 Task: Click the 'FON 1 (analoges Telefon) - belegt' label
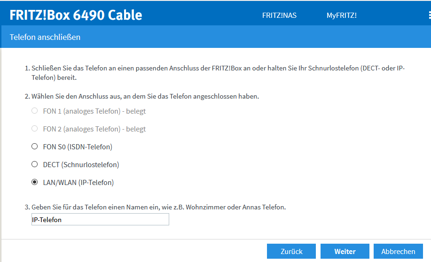coord(94,111)
